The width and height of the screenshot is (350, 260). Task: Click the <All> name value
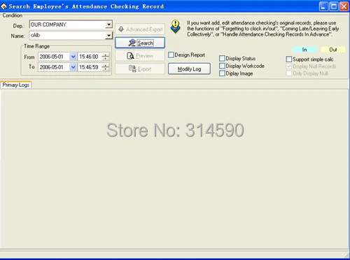[36, 35]
